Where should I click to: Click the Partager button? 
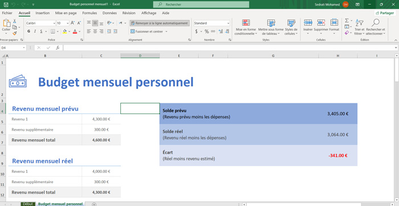[x=385, y=13]
